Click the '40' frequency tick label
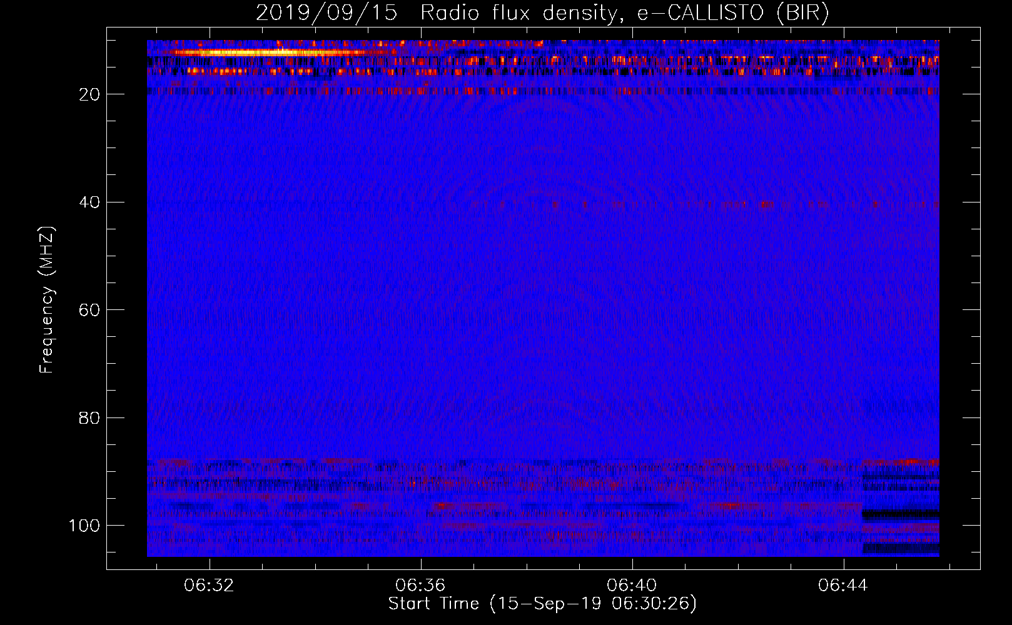Screen dimensions: 1012x625 coord(90,202)
